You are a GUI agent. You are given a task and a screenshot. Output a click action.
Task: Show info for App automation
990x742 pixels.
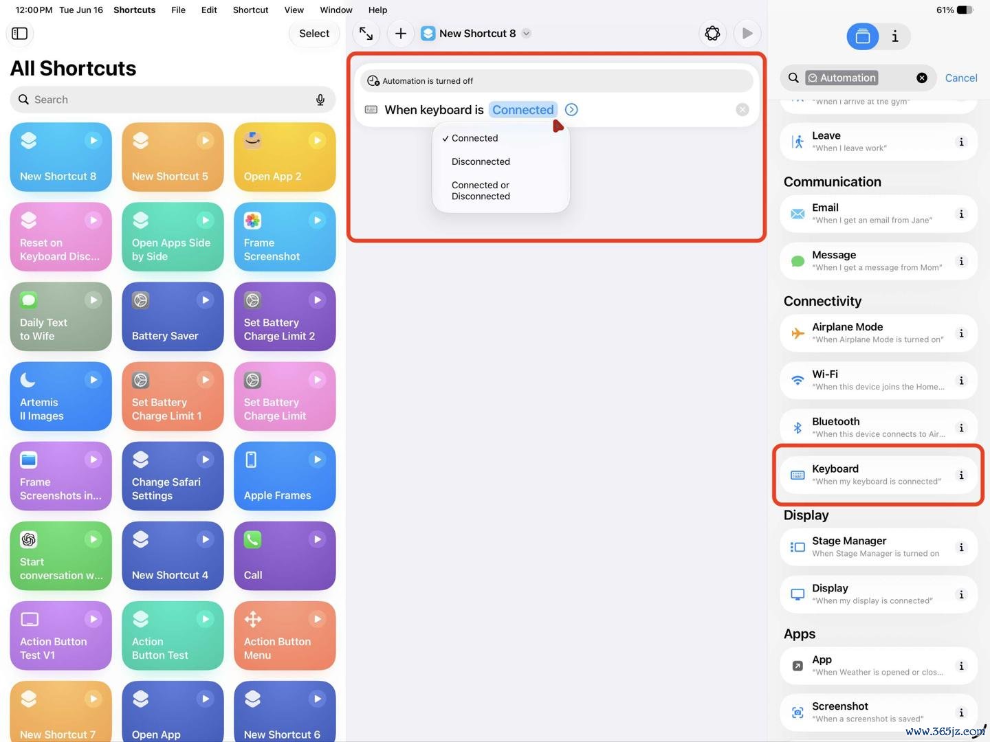pyautogui.click(x=961, y=666)
